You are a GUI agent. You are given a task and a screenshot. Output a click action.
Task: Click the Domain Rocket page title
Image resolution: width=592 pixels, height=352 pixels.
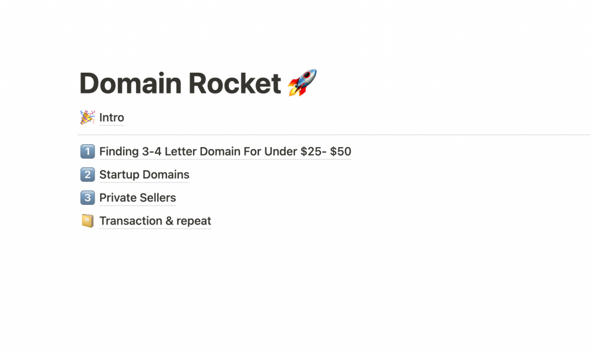(180, 83)
